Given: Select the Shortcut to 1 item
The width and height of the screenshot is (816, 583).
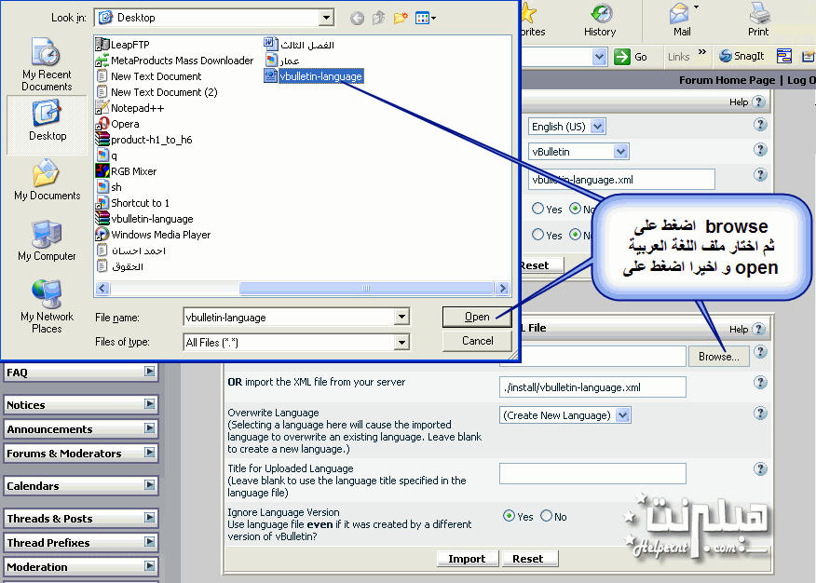Looking at the screenshot, I should pos(132,203).
